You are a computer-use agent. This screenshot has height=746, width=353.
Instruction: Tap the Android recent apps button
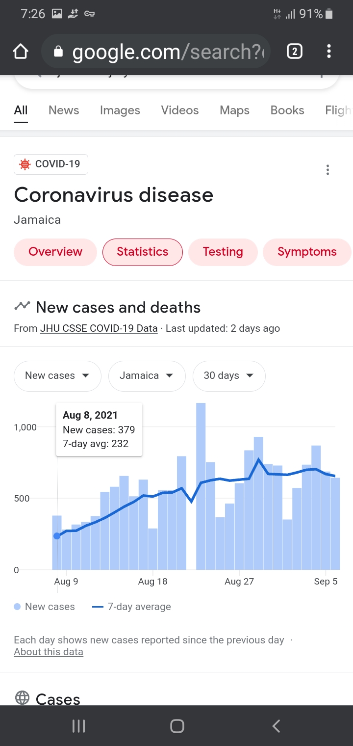[x=78, y=726]
